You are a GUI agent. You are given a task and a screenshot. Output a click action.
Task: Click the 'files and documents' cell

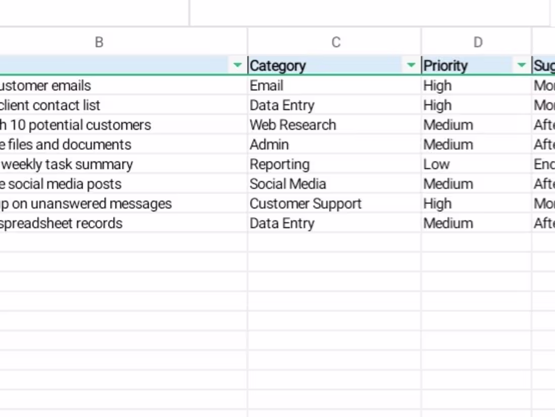(x=124, y=145)
